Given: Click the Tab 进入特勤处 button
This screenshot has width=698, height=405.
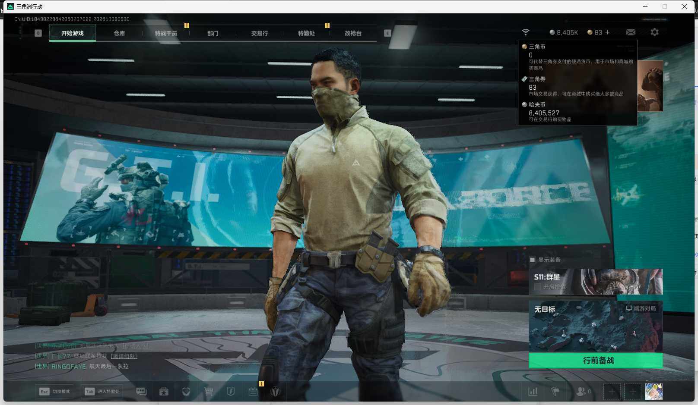Looking at the screenshot, I should [x=102, y=392].
